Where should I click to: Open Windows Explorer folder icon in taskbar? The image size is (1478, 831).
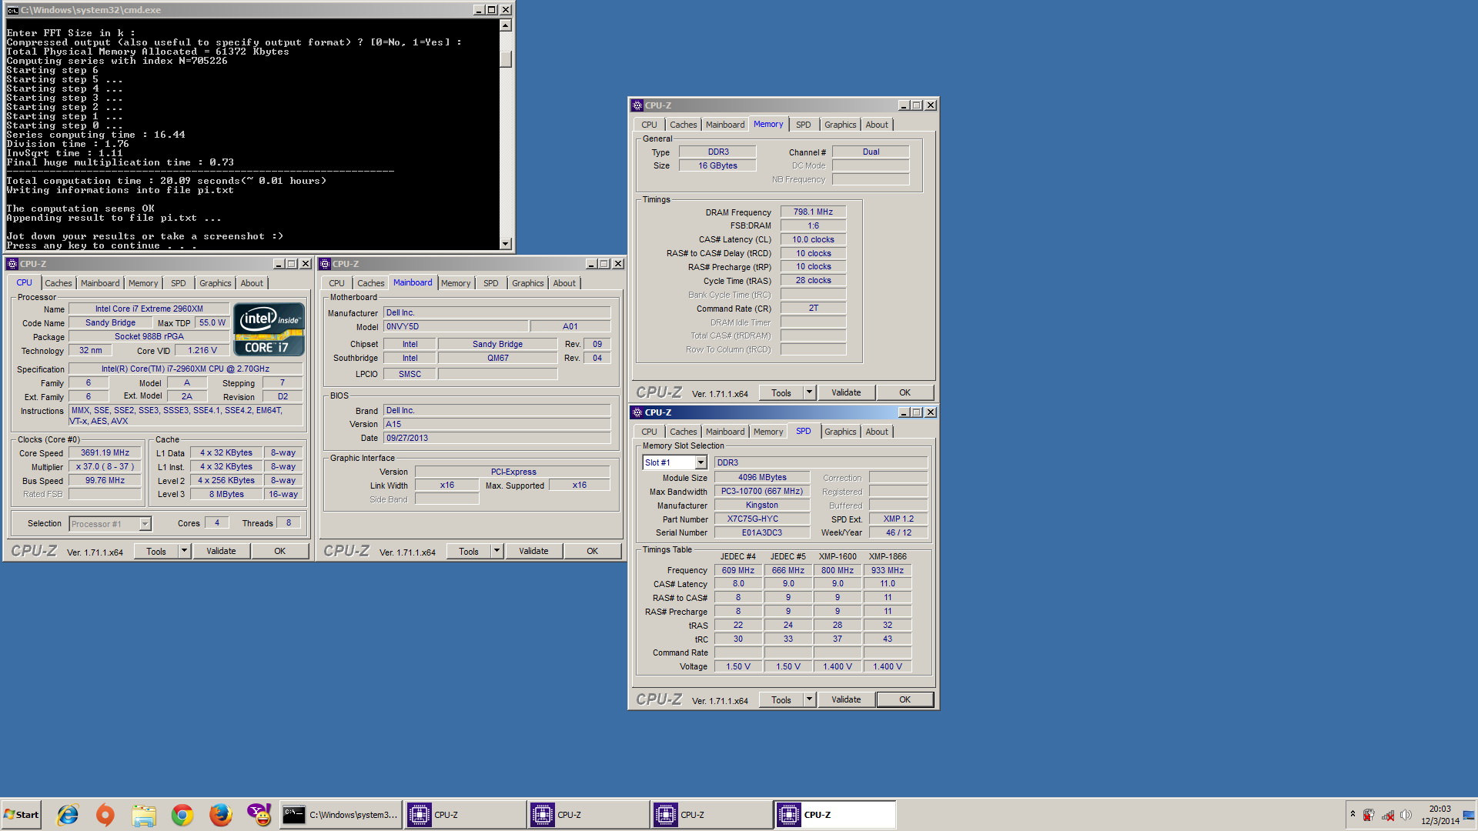pyautogui.click(x=144, y=815)
